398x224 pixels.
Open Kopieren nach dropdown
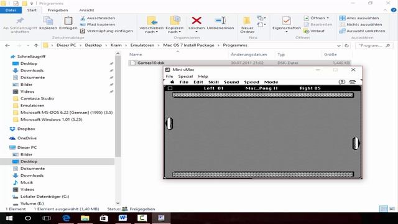pyautogui.click(x=174, y=25)
